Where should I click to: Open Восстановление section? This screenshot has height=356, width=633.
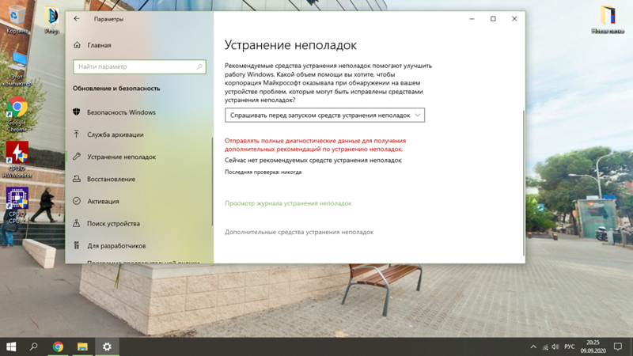tap(111, 179)
